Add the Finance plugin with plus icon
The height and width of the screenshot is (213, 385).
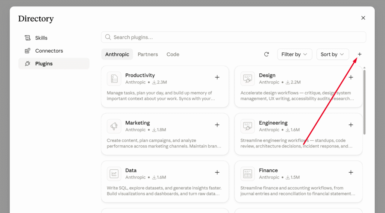tap(351, 172)
